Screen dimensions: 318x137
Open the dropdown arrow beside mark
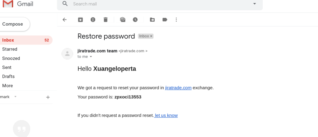click(16, 97)
